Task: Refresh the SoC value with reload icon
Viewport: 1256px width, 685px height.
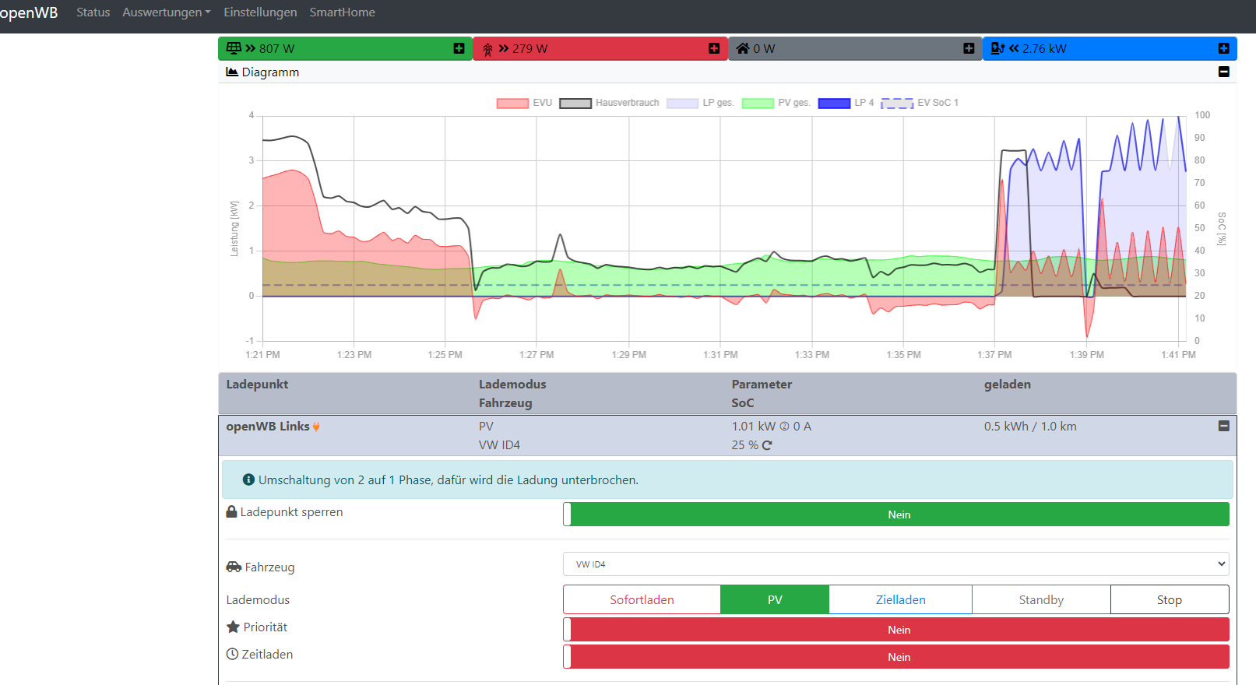Action: [767, 445]
